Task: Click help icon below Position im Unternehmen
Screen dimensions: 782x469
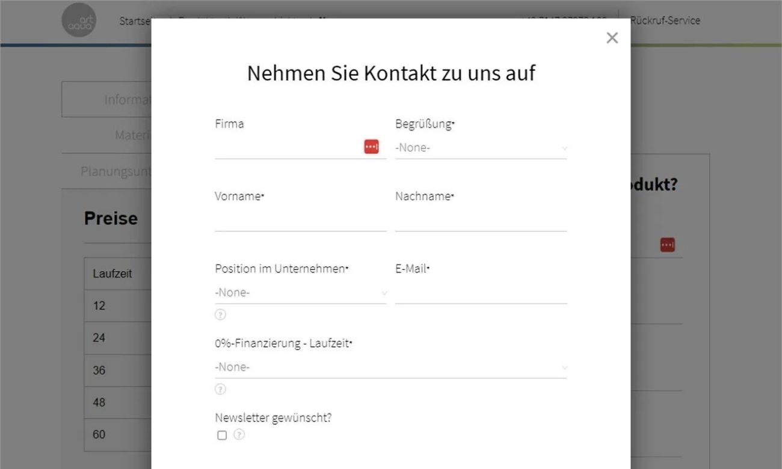Action: tap(220, 314)
